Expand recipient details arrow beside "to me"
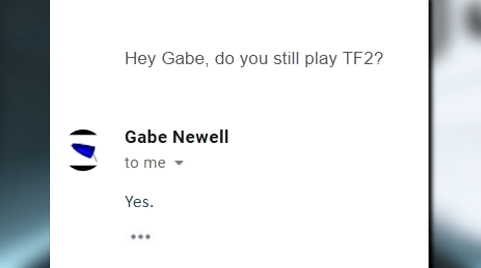This screenshot has height=268, width=481. (179, 163)
